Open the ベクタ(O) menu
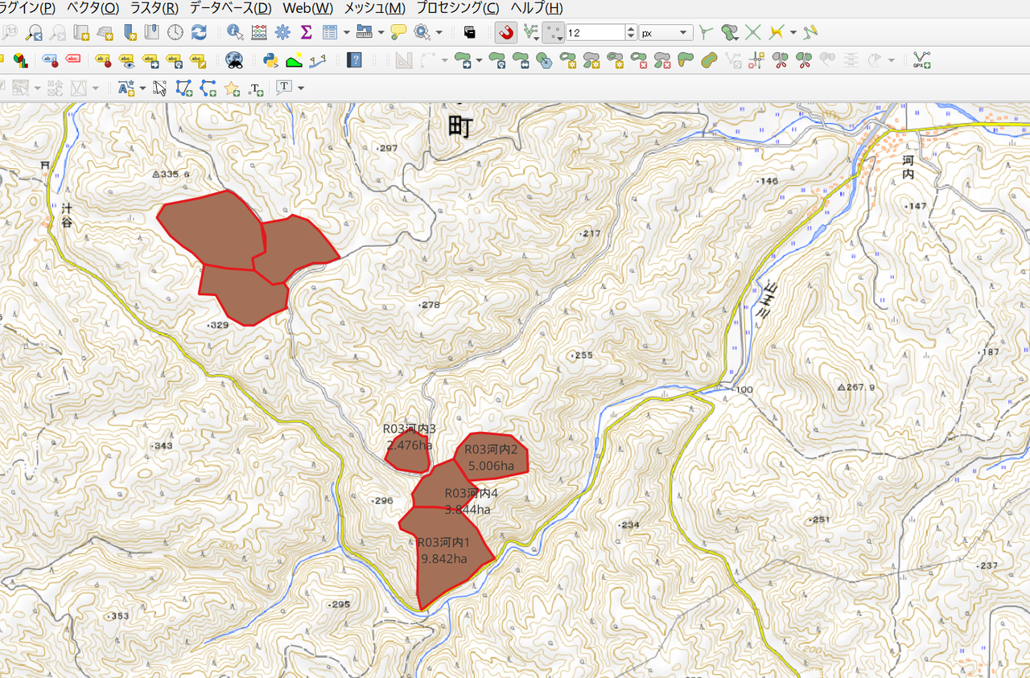Viewport: 1030px width, 678px height. tap(93, 8)
